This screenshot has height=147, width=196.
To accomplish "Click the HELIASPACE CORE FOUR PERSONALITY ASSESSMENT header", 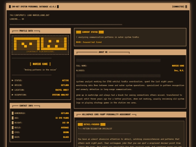I will [x=130, y=114].
